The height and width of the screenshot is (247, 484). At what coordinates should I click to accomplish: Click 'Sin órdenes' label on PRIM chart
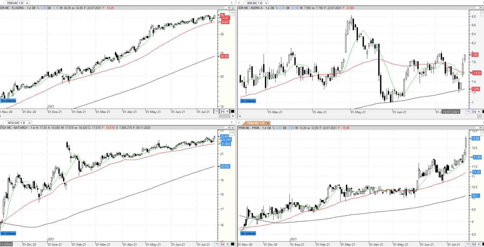[x=248, y=233]
